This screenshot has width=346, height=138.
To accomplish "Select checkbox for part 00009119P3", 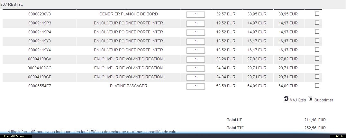I will (x=317, y=23).
